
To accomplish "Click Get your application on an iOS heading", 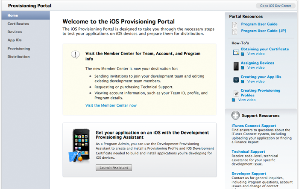I will [152, 135].
